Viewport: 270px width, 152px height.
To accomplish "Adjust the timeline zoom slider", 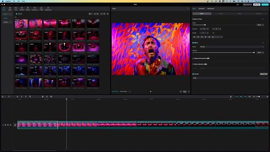I will 259,97.
